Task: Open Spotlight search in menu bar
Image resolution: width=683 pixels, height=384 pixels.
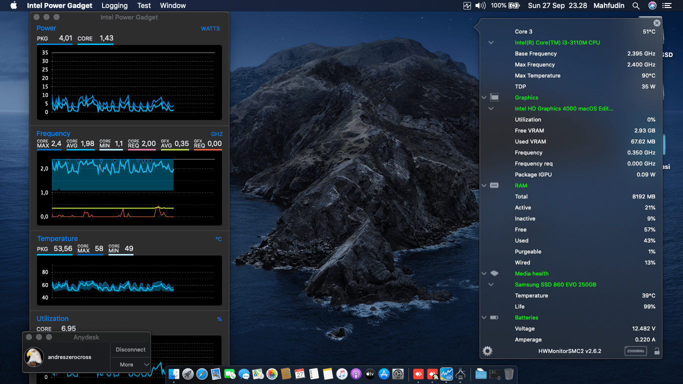Action: coord(636,5)
